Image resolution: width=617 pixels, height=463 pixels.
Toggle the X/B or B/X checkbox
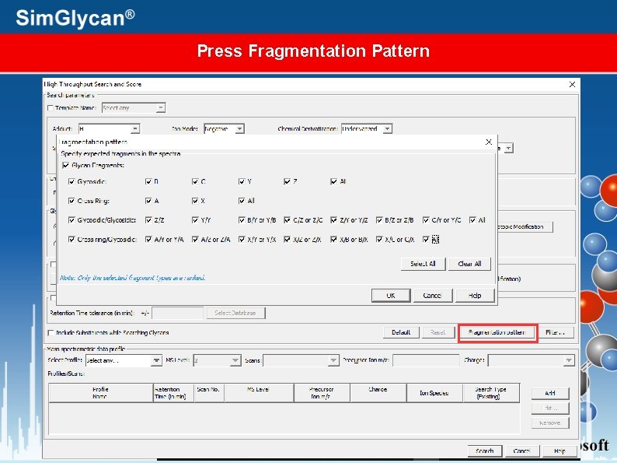pyautogui.click(x=333, y=239)
